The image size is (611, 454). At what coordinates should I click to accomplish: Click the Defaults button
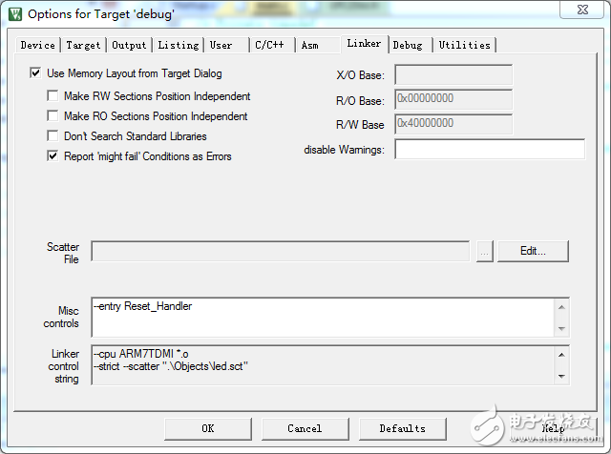(402, 428)
